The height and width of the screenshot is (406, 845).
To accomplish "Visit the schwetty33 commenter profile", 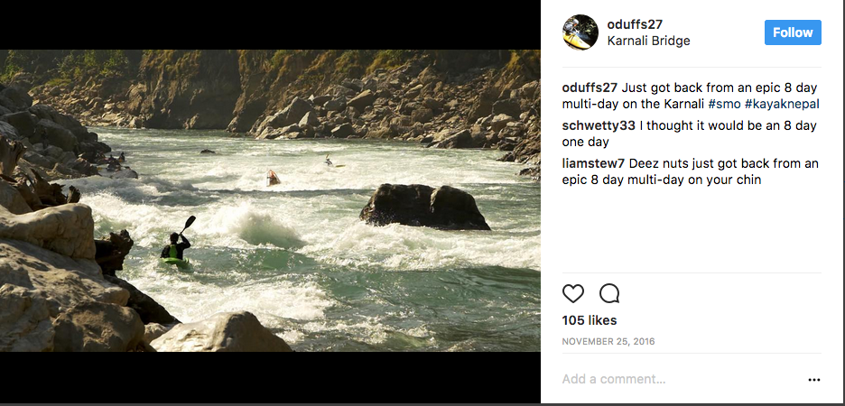I will (x=598, y=125).
